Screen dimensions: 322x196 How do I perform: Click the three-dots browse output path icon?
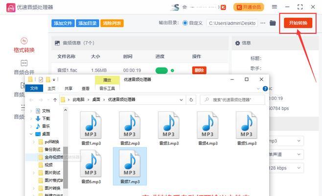tap(263, 23)
